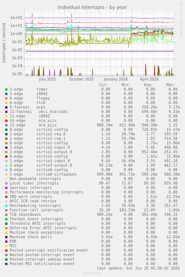Click the October 2025 axis label

81,79
